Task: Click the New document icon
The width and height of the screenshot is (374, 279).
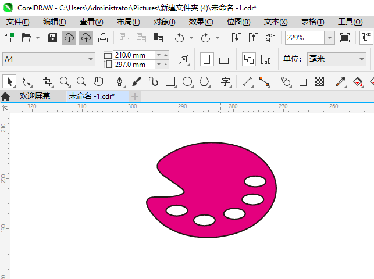Action: coord(9,38)
